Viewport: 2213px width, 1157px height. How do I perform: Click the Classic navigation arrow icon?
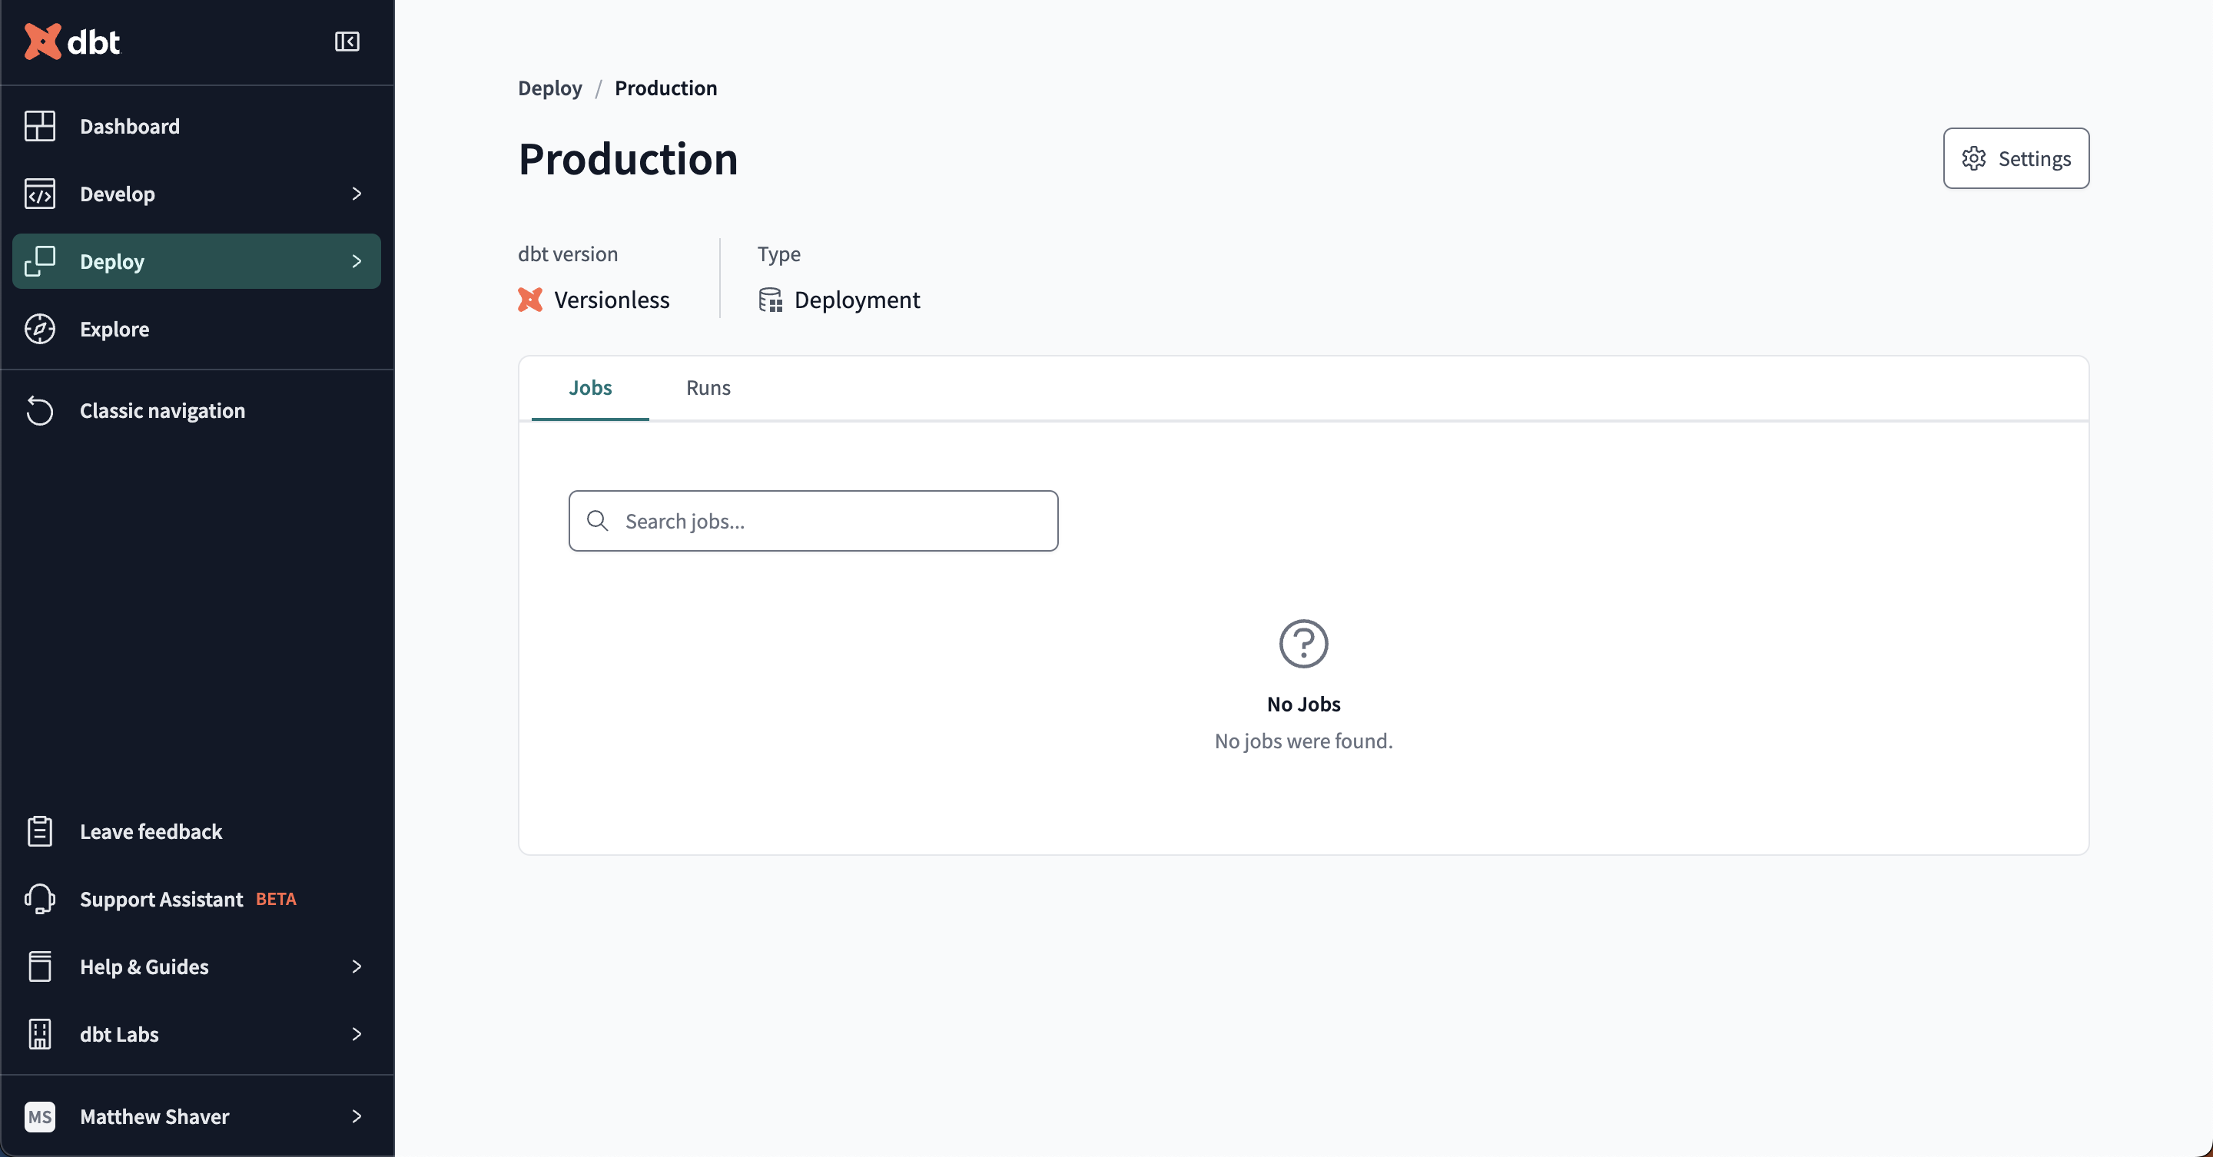coord(41,410)
